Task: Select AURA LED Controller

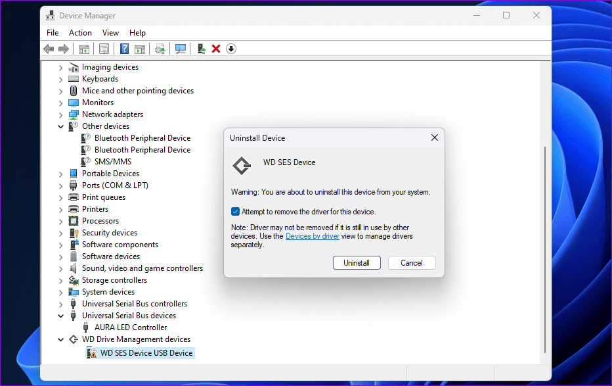Action: coord(131,327)
